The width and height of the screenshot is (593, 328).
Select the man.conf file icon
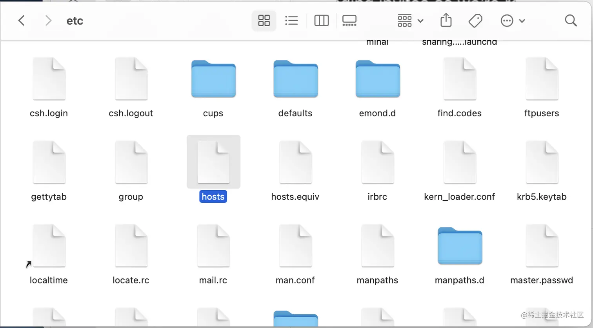295,246
